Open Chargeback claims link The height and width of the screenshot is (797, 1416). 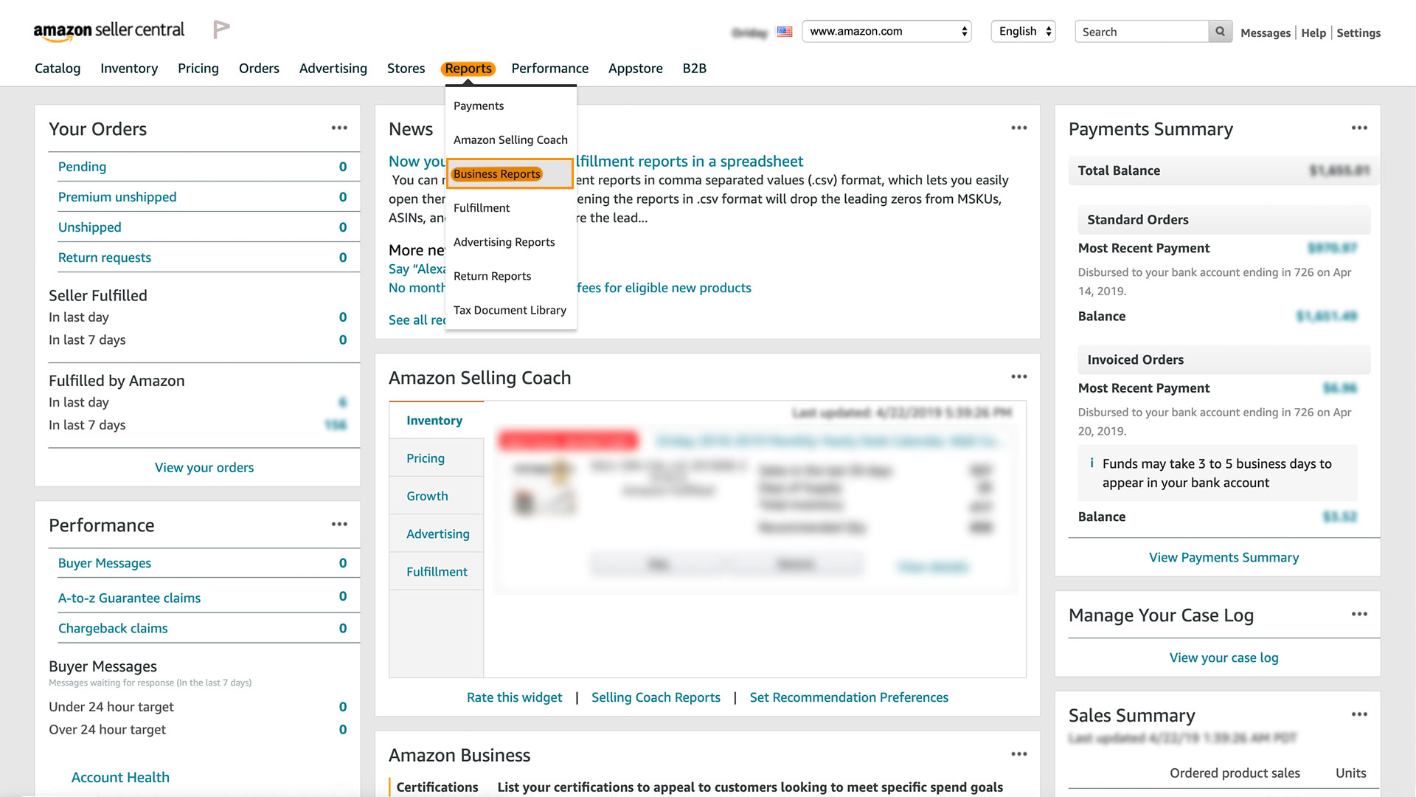[x=113, y=628]
